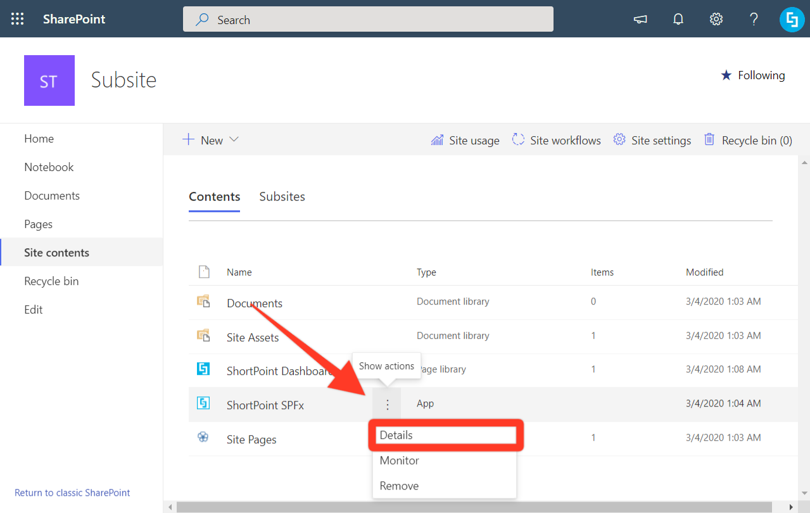Click the megaphone announcements icon
Viewport: 810px width, 513px height.
click(640, 20)
